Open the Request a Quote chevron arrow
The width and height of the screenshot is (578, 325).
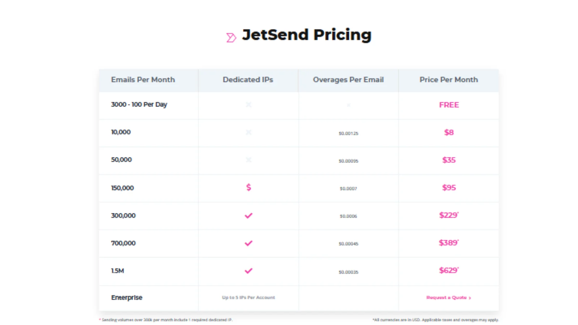click(470, 298)
